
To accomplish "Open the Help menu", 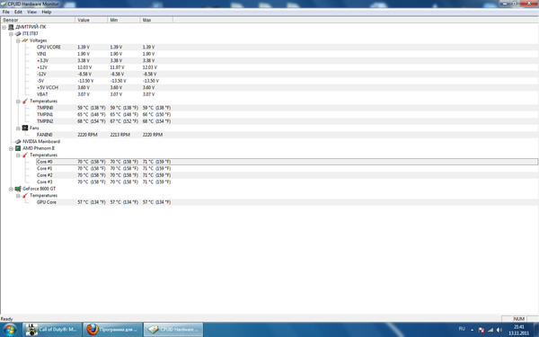I will click(47, 12).
